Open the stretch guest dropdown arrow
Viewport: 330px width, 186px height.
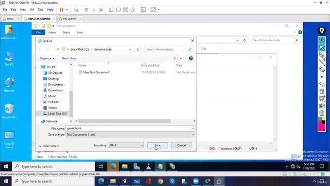tap(159, 10)
